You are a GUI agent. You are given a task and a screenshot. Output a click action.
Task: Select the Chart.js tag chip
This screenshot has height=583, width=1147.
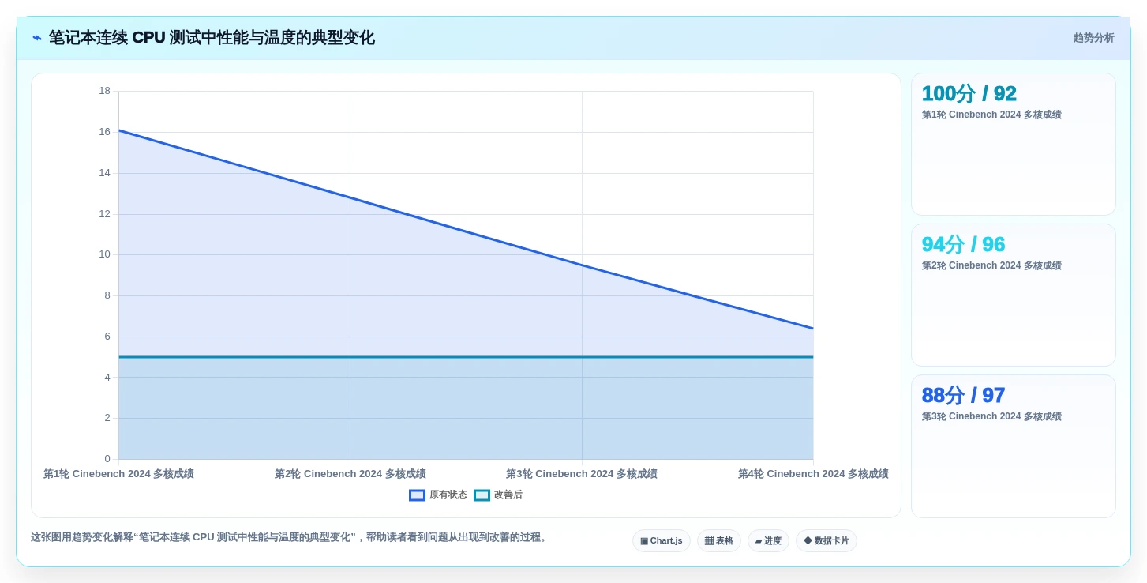(x=662, y=541)
